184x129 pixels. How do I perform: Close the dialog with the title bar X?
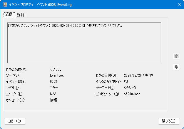click(x=179, y=4)
